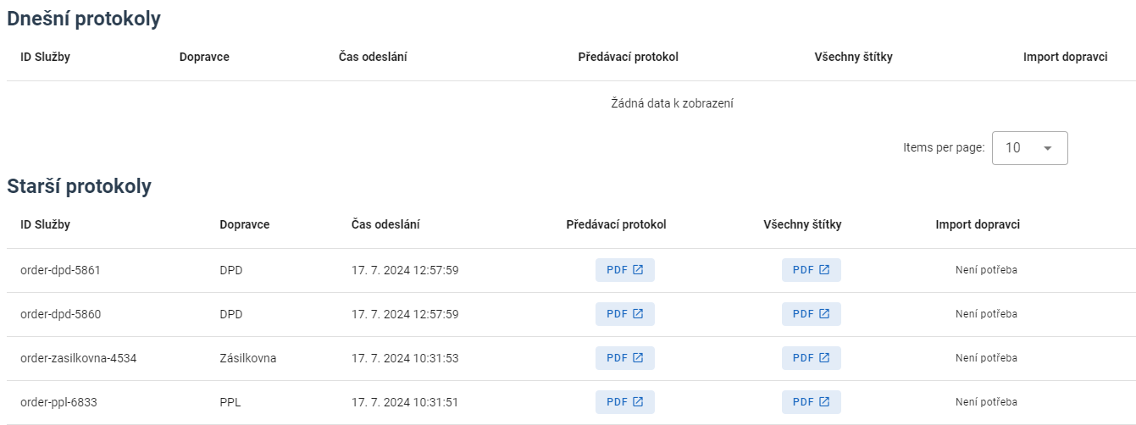Image resolution: width=1136 pixels, height=425 pixels.
Task: Open all labels PDF for order-ppl-6833
Action: point(812,402)
